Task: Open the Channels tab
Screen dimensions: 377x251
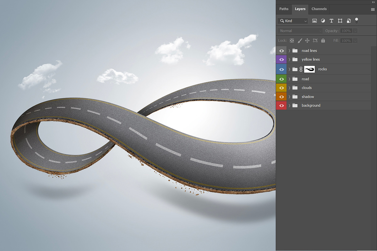Action: [x=319, y=9]
